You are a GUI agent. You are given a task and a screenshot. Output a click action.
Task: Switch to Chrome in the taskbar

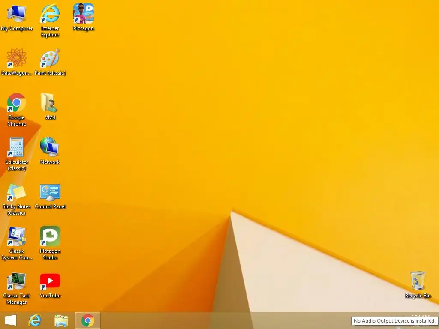pos(87,320)
